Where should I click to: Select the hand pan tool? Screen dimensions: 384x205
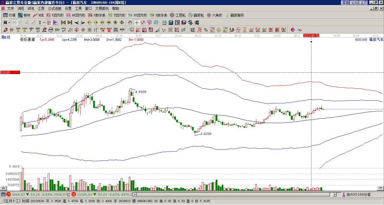click(130, 23)
